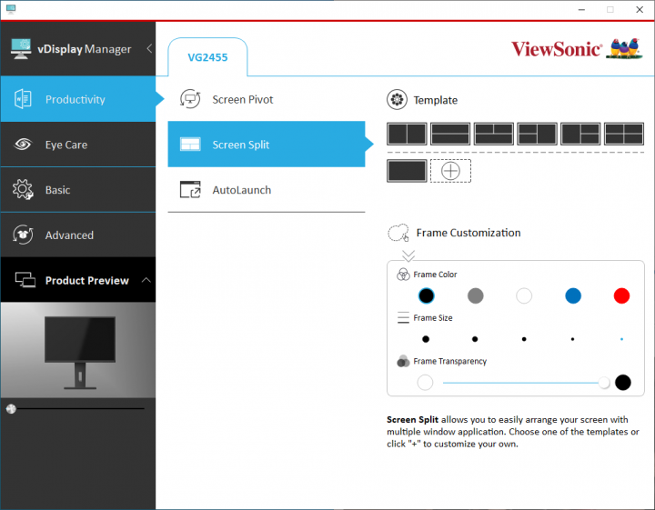Screen dimensions: 655x510
Task: Set transparency to minimum via white circle
Action: (x=425, y=383)
